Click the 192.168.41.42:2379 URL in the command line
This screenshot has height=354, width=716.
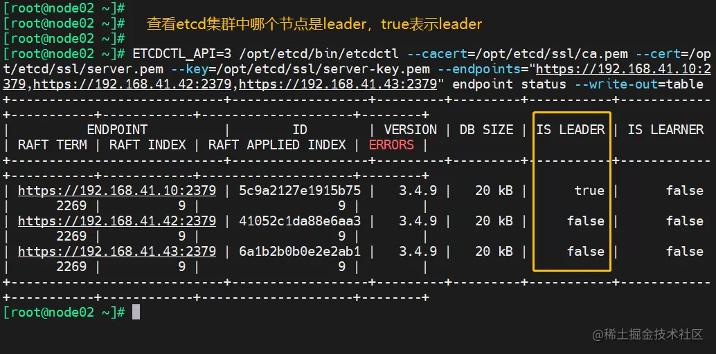pos(132,84)
